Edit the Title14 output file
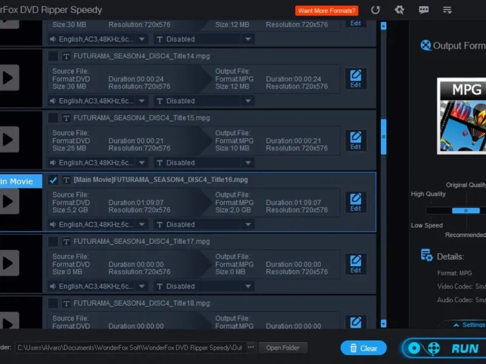486x364 pixels. coord(355,79)
